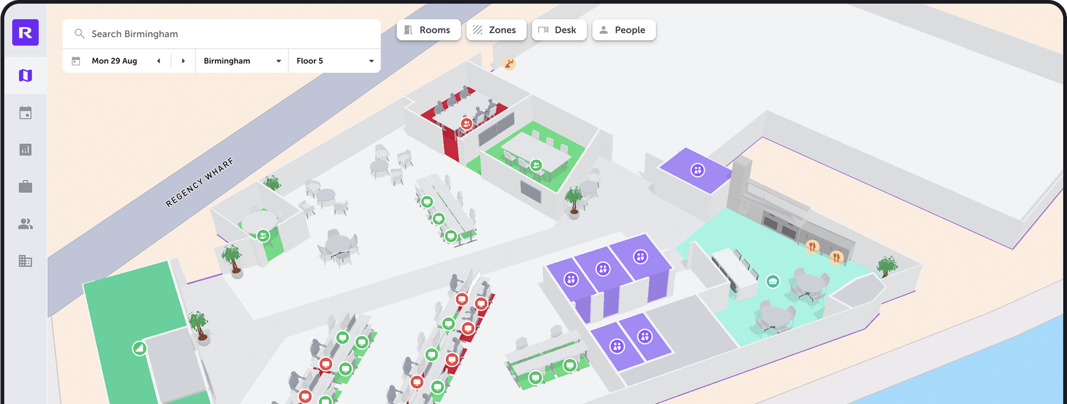Go to the next day arrow

[183, 61]
